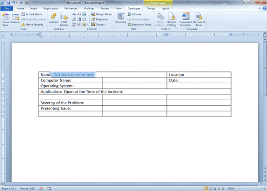Insert Drop-Down List content control
The width and height of the screenshot is (267, 191).
(x=84, y=20)
